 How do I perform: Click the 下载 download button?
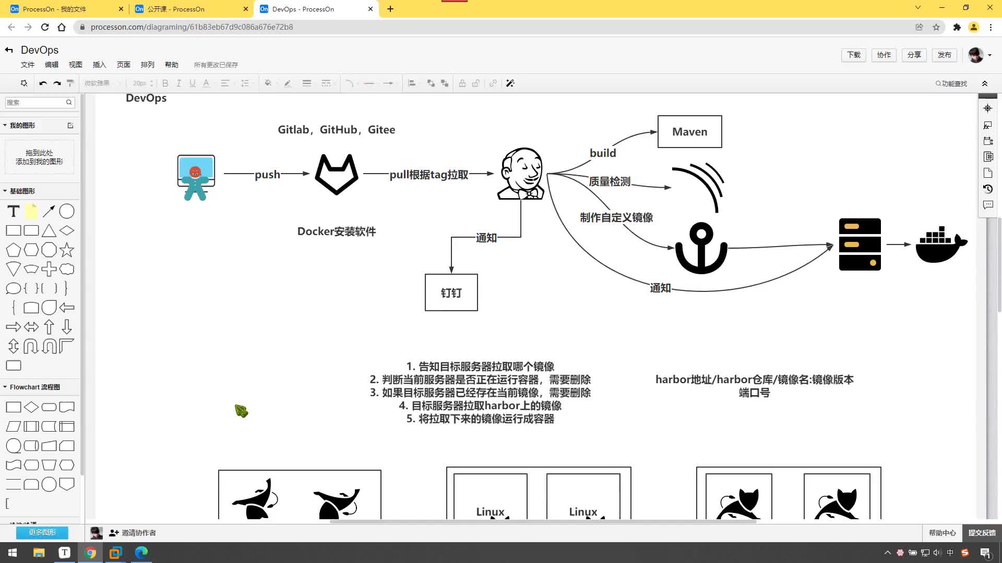(x=854, y=55)
